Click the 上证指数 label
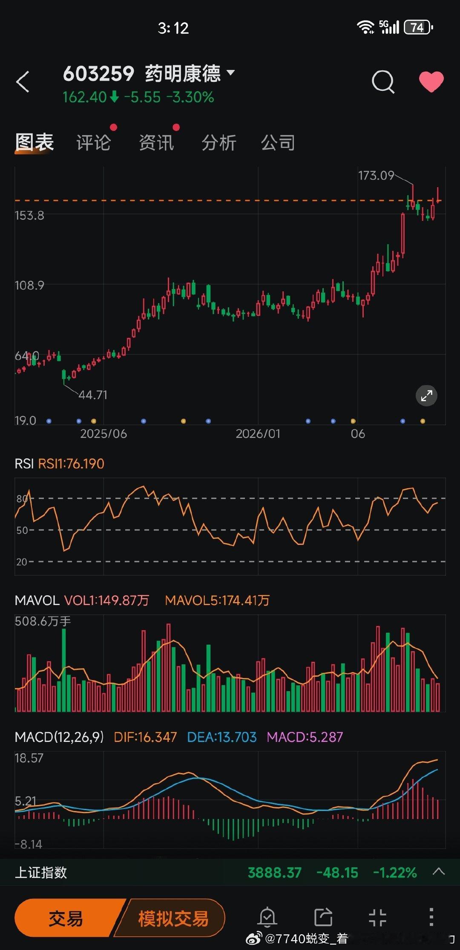The width and height of the screenshot is (460, 950). [41, 872]
